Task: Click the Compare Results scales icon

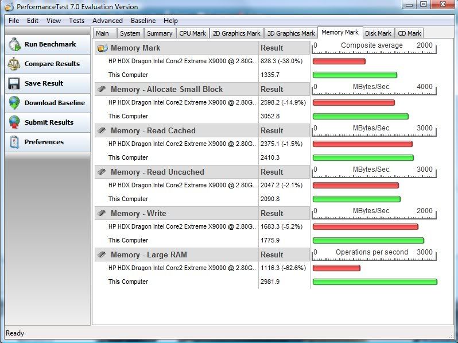Action: 14,64
